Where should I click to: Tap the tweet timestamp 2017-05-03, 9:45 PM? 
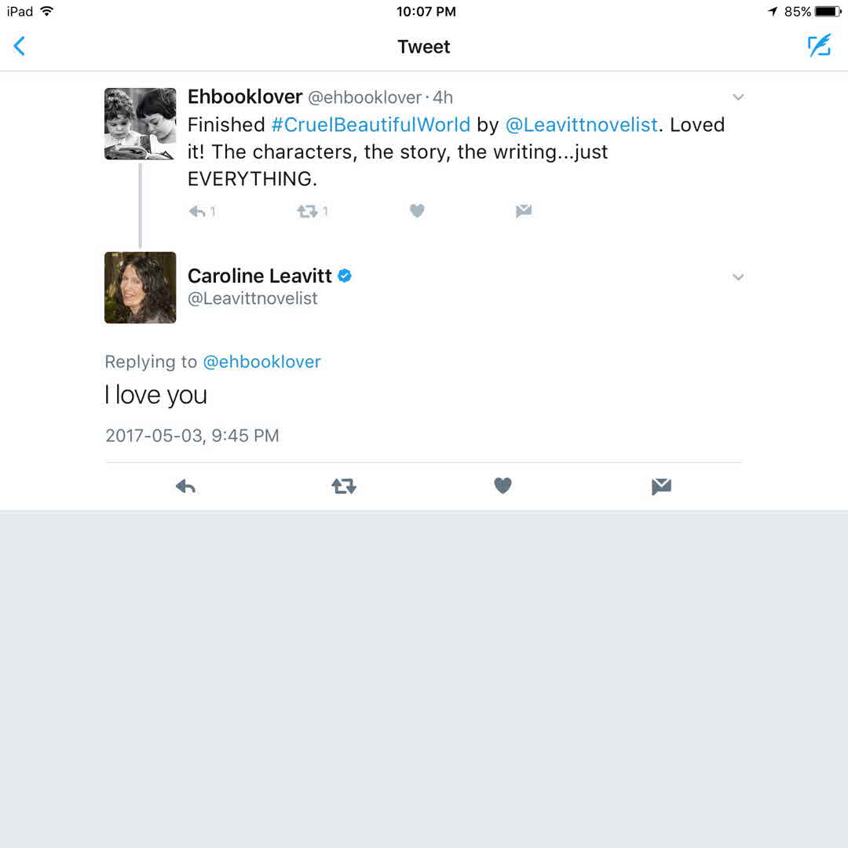click(192, 436)
